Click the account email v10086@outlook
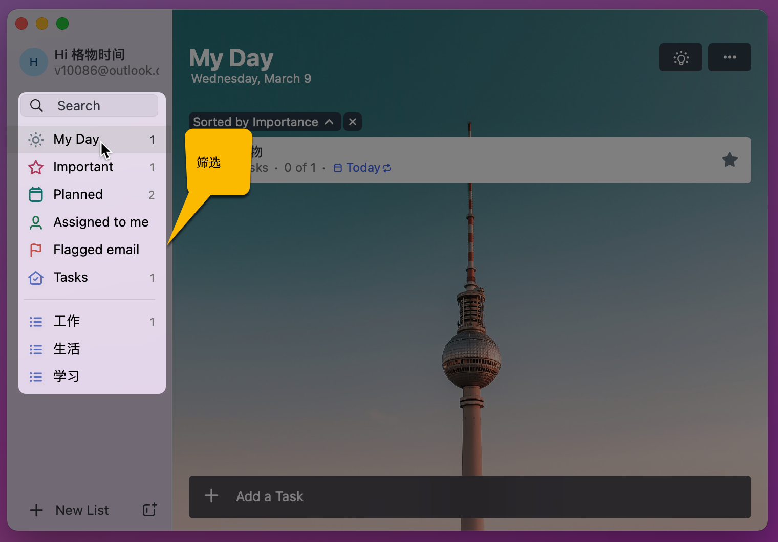Viewport: 778px width, 542px height. click(x=107, y=71)
